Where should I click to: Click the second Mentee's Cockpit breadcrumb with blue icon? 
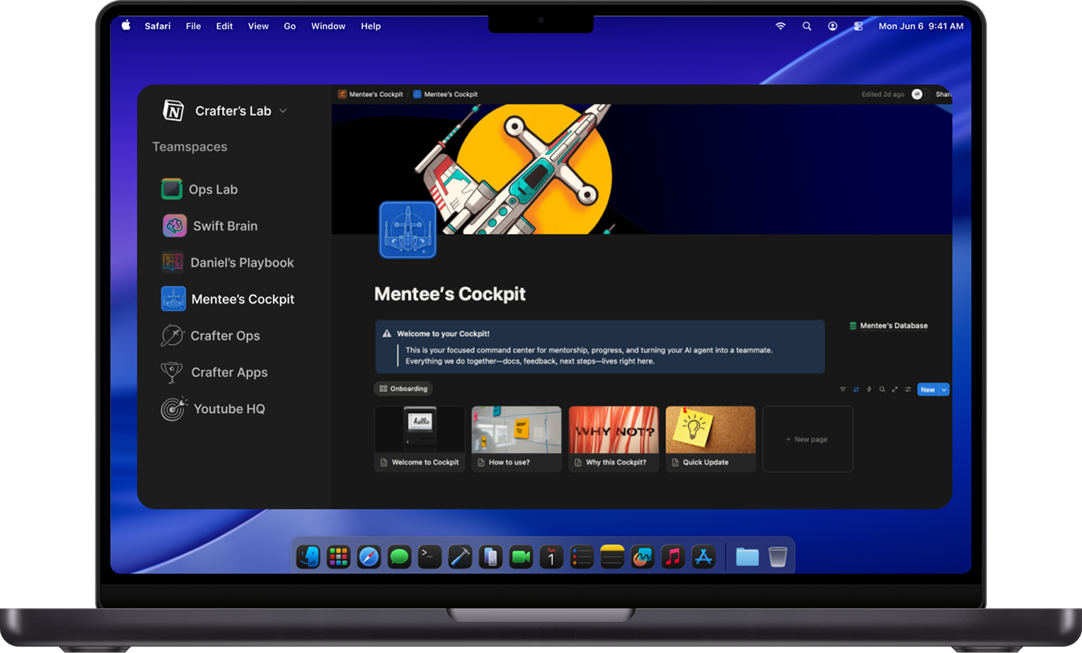point(445,95)
